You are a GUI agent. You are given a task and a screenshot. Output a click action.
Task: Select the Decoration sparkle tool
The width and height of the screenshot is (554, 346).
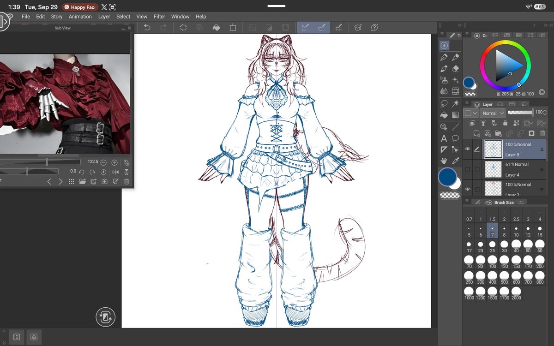coord(456,80)
